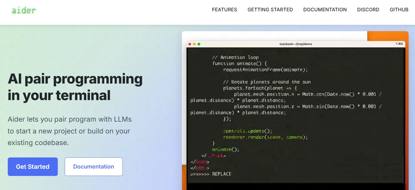
Task: Visit the Discord link
Action: click(x=368, y=10)
